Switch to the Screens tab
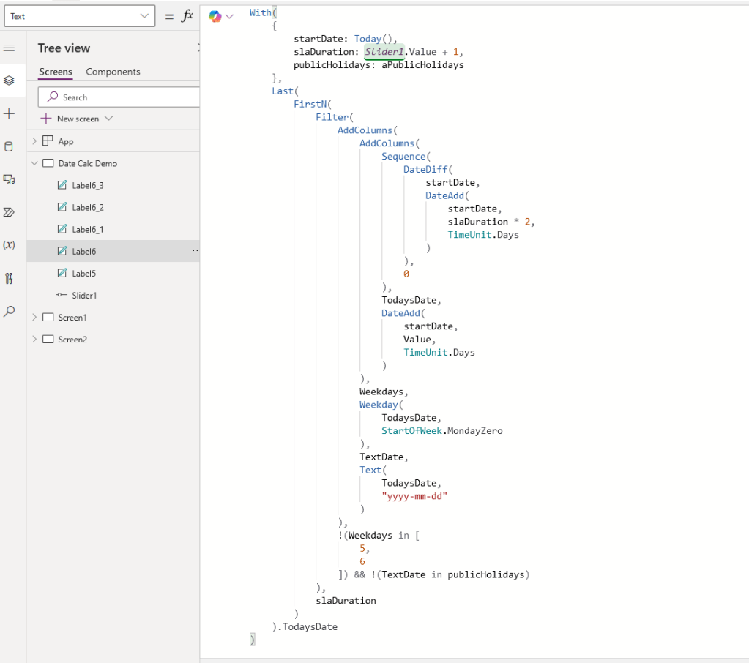749x663 pixels. (x=56, y=72)
